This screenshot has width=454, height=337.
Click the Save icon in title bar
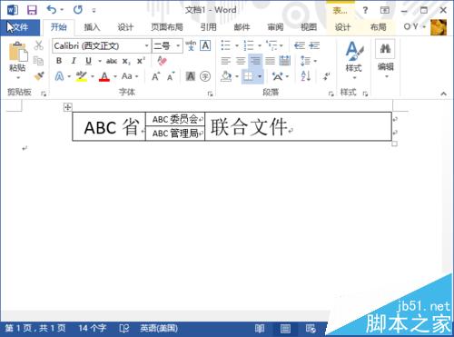click(x=32, y=10)
